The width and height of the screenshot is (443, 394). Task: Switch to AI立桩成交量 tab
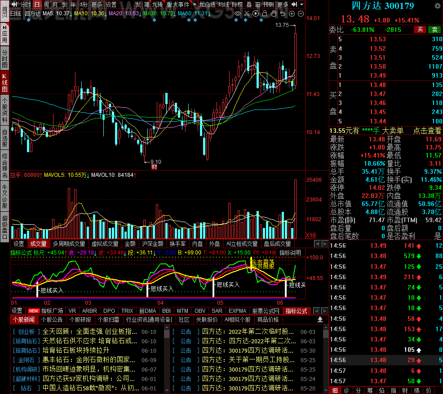point(242,244)
